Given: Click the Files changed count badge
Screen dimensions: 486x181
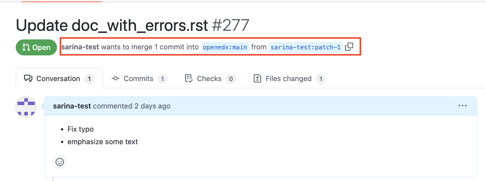Looking at the screenshot, I should pos(321,79).
